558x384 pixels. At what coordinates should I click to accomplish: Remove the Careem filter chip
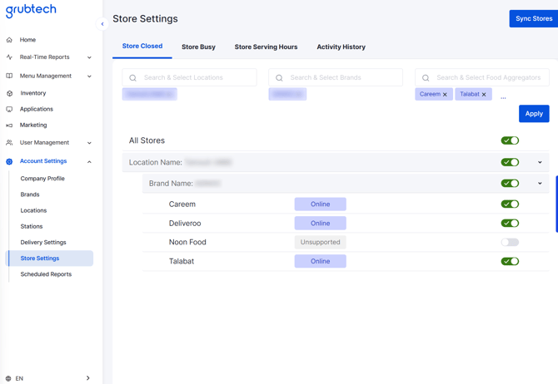tap(445, 95)
